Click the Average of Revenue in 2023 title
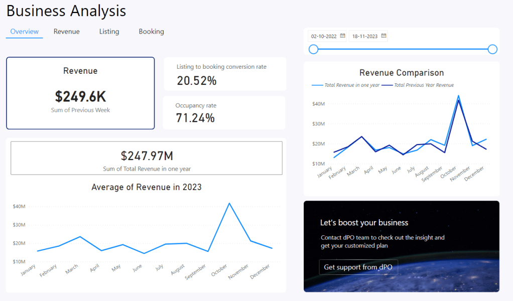 [147, 187]
